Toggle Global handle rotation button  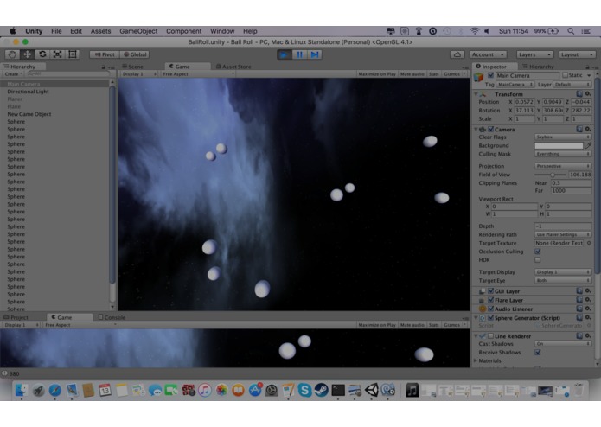[135, 54]
